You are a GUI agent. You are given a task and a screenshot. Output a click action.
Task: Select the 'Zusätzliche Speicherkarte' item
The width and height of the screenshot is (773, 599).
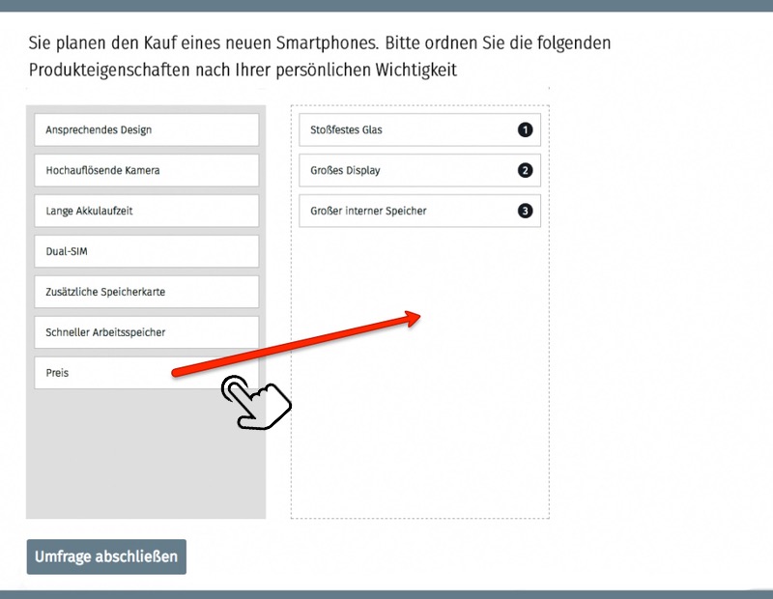[x=147, y=292]
